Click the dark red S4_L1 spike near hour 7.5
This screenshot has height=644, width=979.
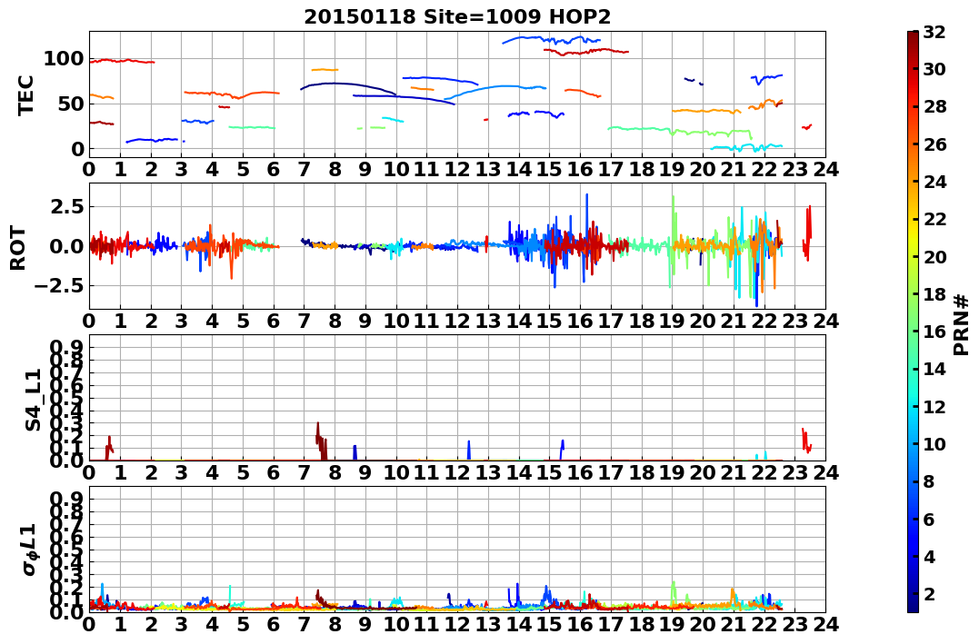pos(321,441)
